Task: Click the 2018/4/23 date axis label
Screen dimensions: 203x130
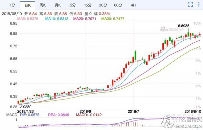Action: pyautogui.click(x=25, y=111)
